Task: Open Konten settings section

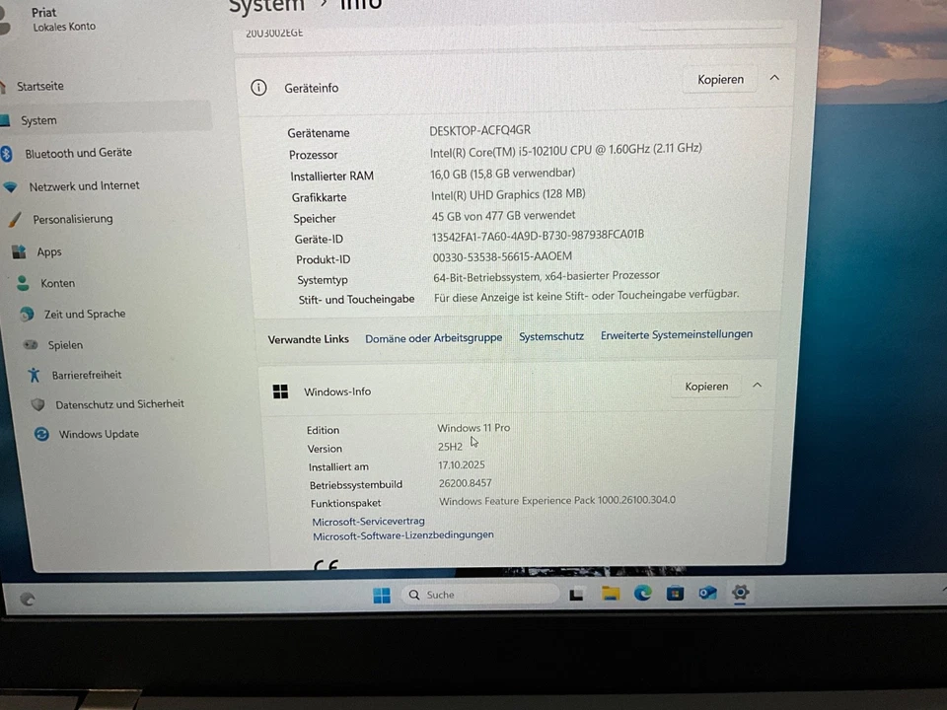Action: click(x=58, y=283)
